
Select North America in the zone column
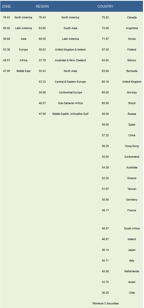[x=23, y=17]
